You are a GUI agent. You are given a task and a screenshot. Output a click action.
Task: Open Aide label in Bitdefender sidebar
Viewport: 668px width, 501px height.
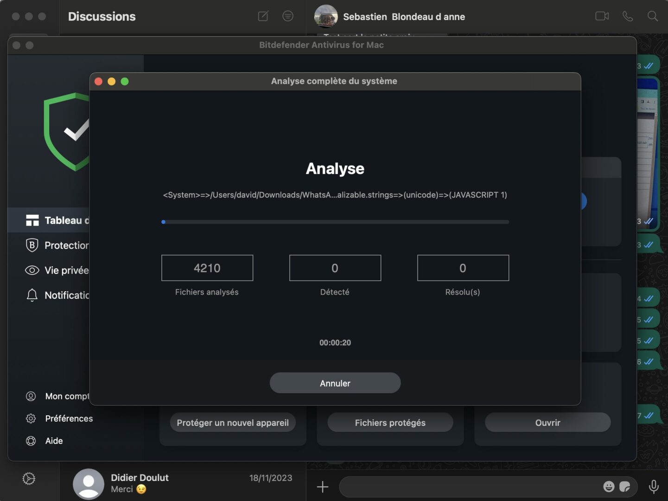click(54, 441)
